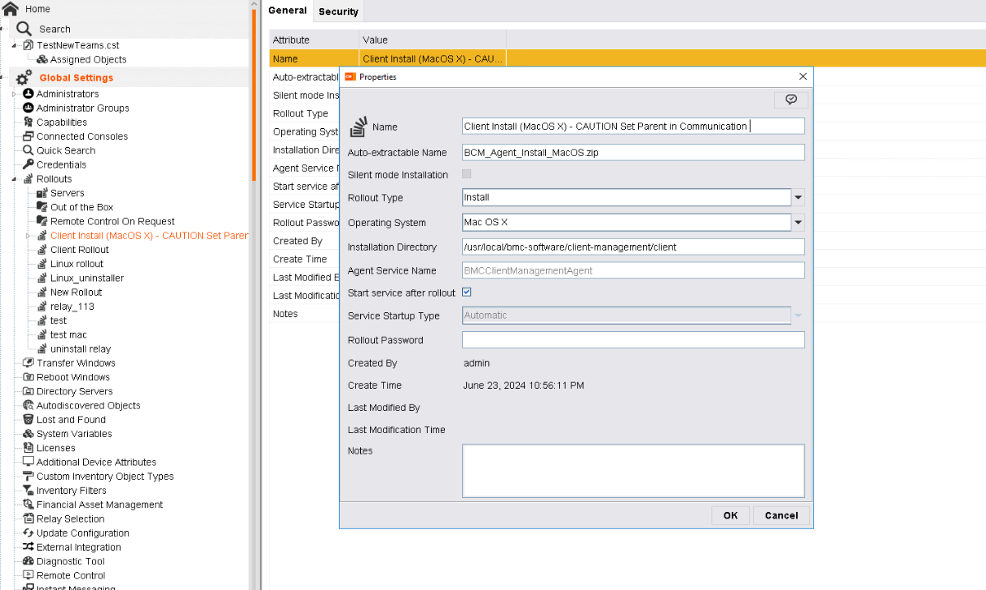This screenshot has height=590, width=986.
Task: Expand the Administrators tree node
Action: click(x=14, y=94)
